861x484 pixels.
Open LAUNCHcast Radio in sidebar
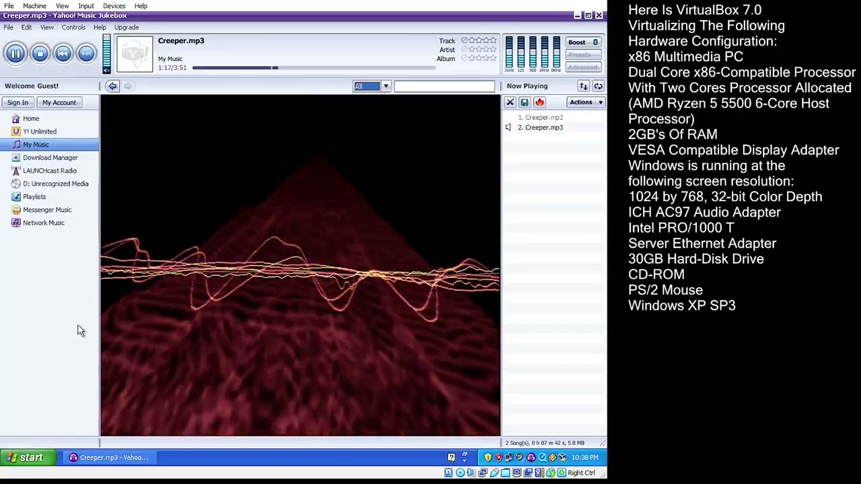pos(49,171)
